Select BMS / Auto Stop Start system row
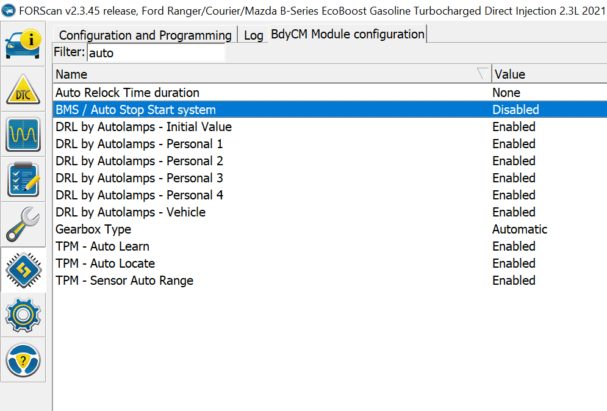This screenshot has height=411, width=607. point(330,110)
